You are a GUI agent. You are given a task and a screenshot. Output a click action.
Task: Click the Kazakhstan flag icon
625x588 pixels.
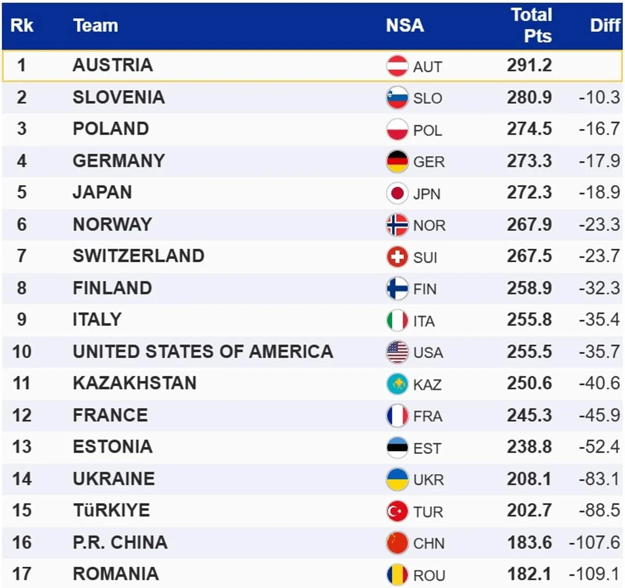(397, 384)
